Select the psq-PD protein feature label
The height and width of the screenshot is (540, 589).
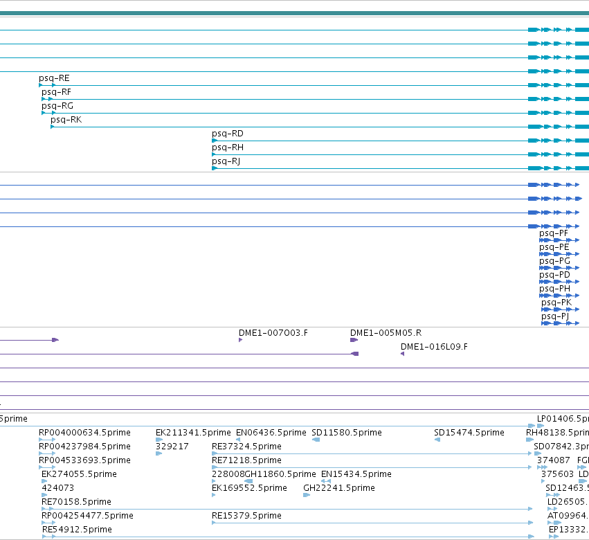tap(555, 275)
